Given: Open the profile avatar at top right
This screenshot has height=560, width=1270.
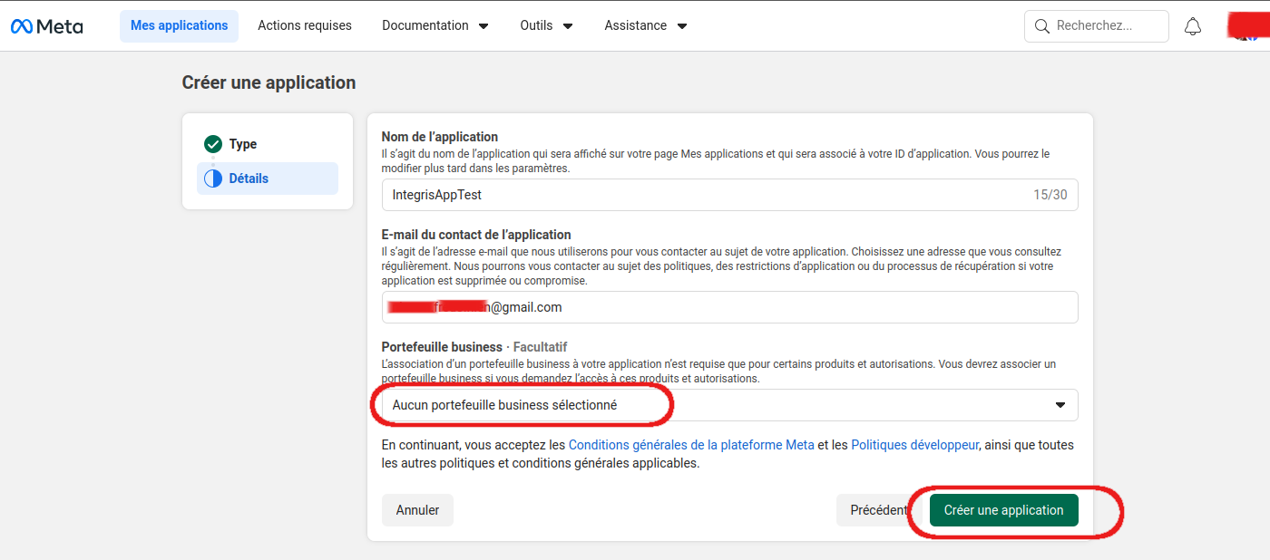Looking at the screenshot, I should click(x=1247, y=25).
